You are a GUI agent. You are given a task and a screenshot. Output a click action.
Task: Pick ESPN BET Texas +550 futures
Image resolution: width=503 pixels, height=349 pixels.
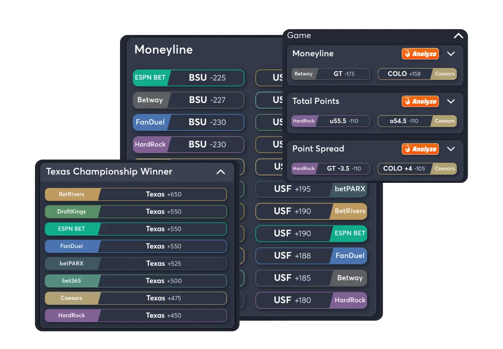136,229
